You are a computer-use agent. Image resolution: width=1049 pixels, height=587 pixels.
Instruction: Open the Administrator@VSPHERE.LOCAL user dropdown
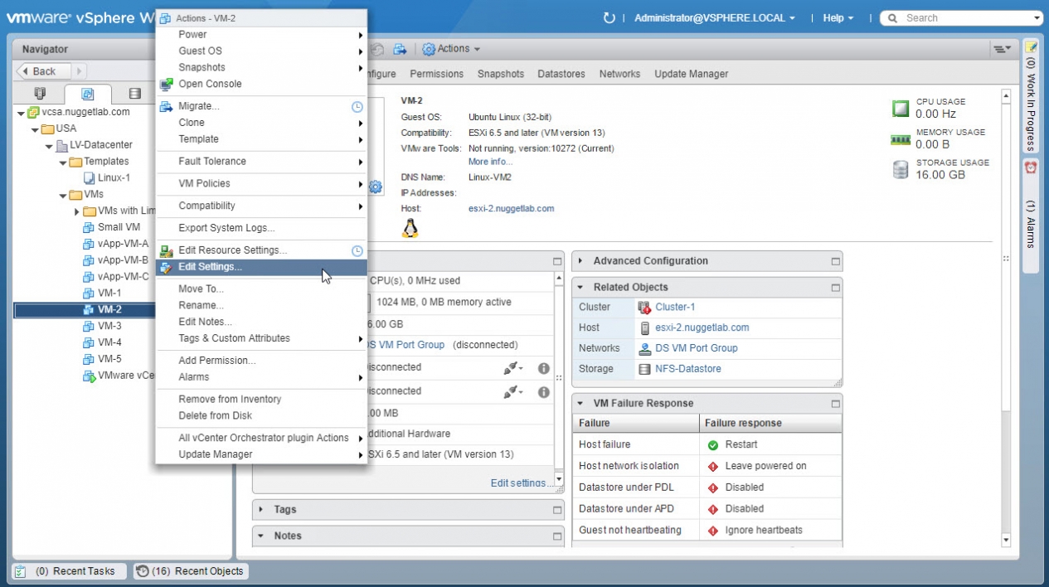(x=713, y=18)
